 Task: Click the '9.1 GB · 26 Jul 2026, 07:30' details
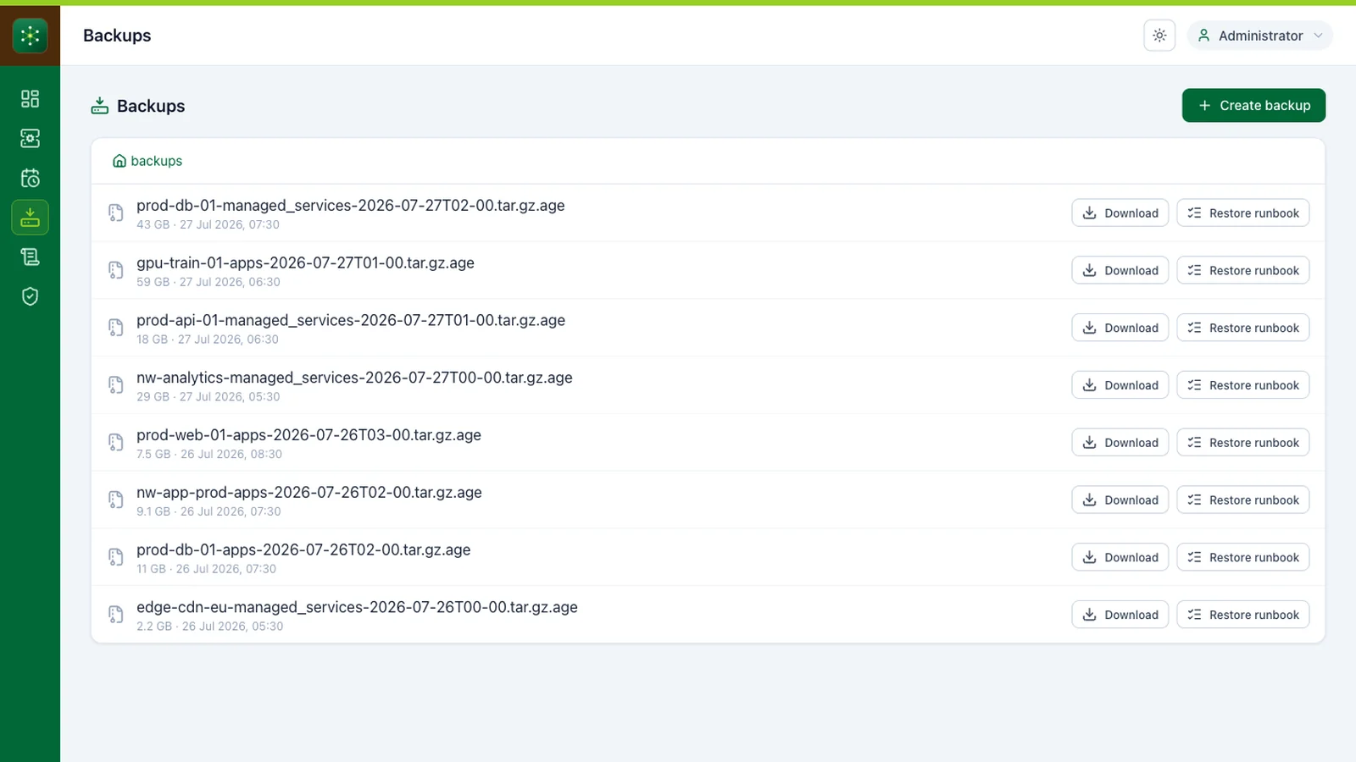click(208, 512)
